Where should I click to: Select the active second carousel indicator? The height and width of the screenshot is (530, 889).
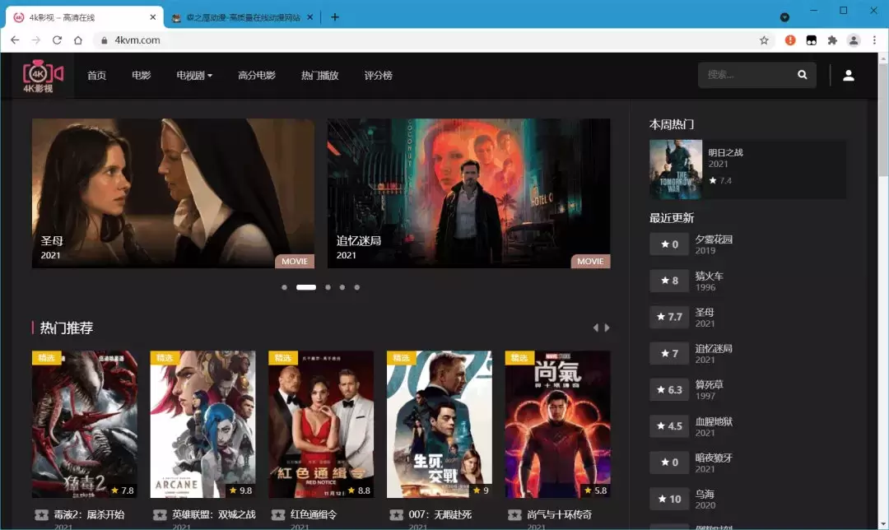click(306, 287)
